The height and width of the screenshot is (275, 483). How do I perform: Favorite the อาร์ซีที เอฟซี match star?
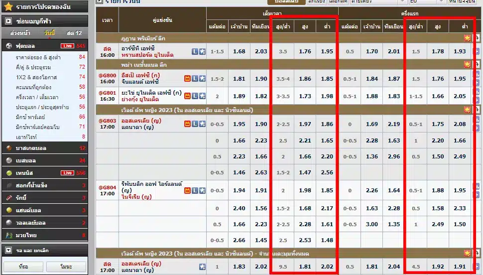(202, 51)
